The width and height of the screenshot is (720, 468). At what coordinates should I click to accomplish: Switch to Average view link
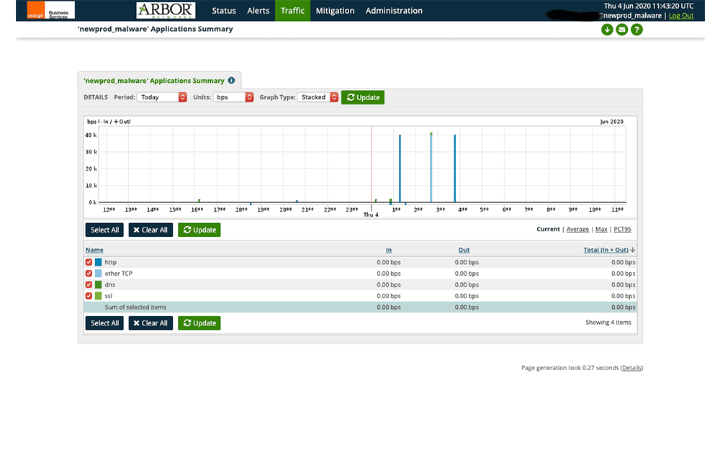pos(577,229)
